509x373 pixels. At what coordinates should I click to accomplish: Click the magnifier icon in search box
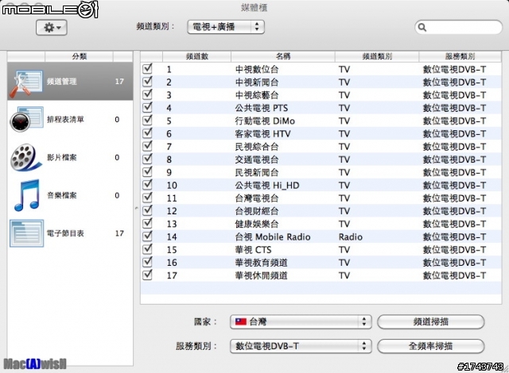[x=422, y=27]
